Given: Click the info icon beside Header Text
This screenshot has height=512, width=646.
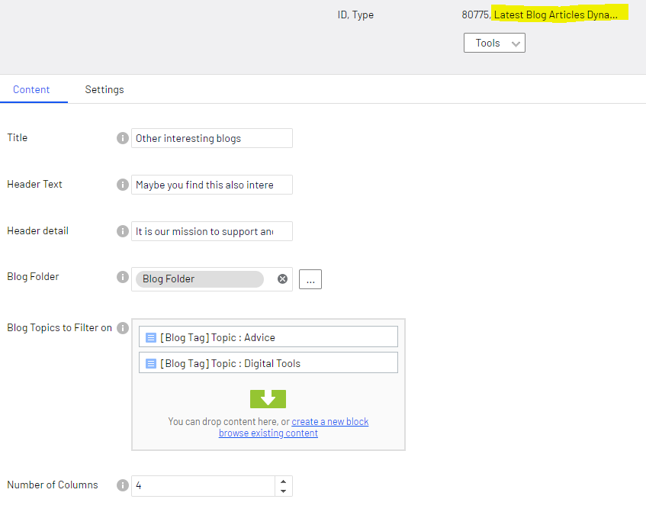Looking at the screenshot, I should pos(122,185).
